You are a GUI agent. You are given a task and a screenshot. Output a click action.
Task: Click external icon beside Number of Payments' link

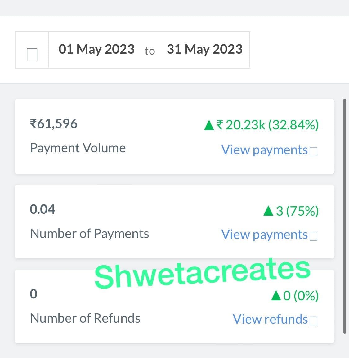point(313,236)
